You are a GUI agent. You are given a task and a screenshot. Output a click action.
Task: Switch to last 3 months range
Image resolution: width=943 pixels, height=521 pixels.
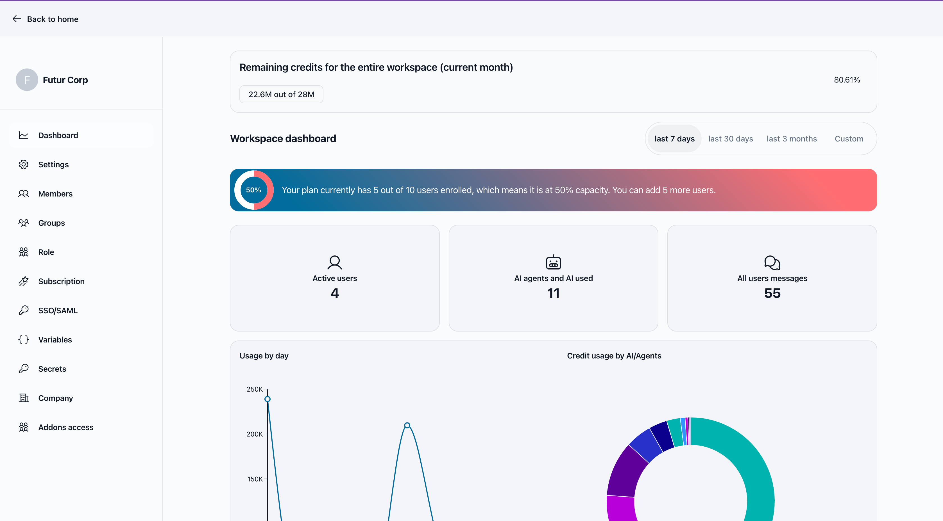click(x=792, y=139)
